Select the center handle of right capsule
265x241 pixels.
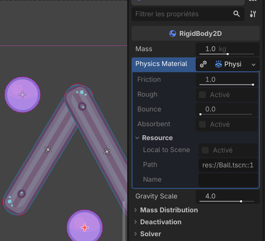click(x=107, y=152)
